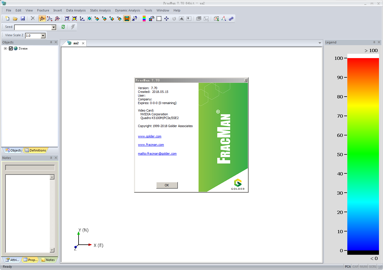Click the legend color gradient bar
Screen dimensions: 383x270
(x=363, y=154)
